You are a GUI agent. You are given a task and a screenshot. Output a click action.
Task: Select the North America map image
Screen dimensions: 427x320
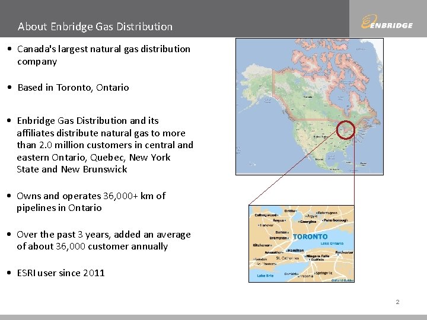310,107
